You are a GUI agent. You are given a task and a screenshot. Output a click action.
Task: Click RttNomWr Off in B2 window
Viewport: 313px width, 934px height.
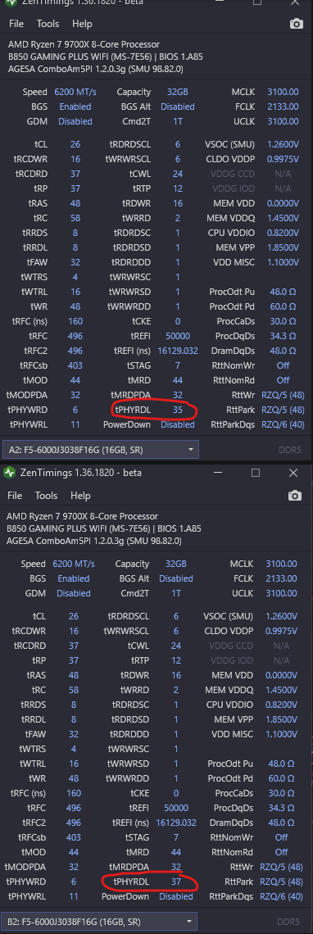(x=282, y=837)
